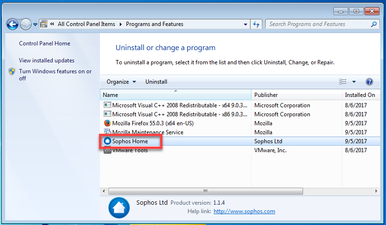This screenshot has height=225, width=386.
Task: Open the Control Panel Home link
Action: 45,43
